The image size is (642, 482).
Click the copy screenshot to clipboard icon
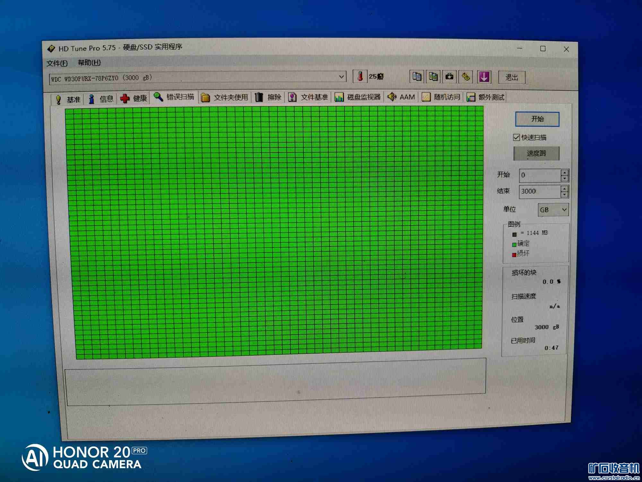click(x=433, y=77)
